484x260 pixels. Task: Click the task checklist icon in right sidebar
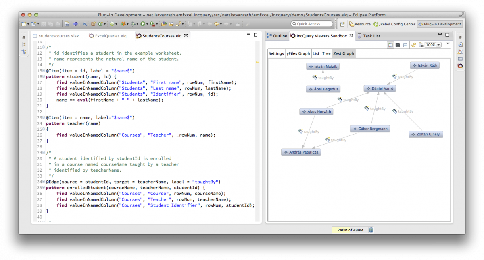point(460,45)
